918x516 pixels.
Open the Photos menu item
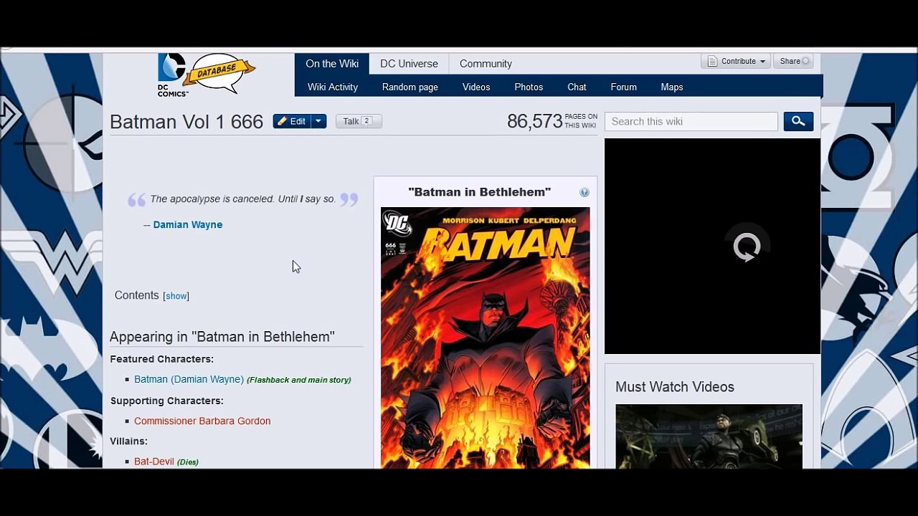point(529,87)
